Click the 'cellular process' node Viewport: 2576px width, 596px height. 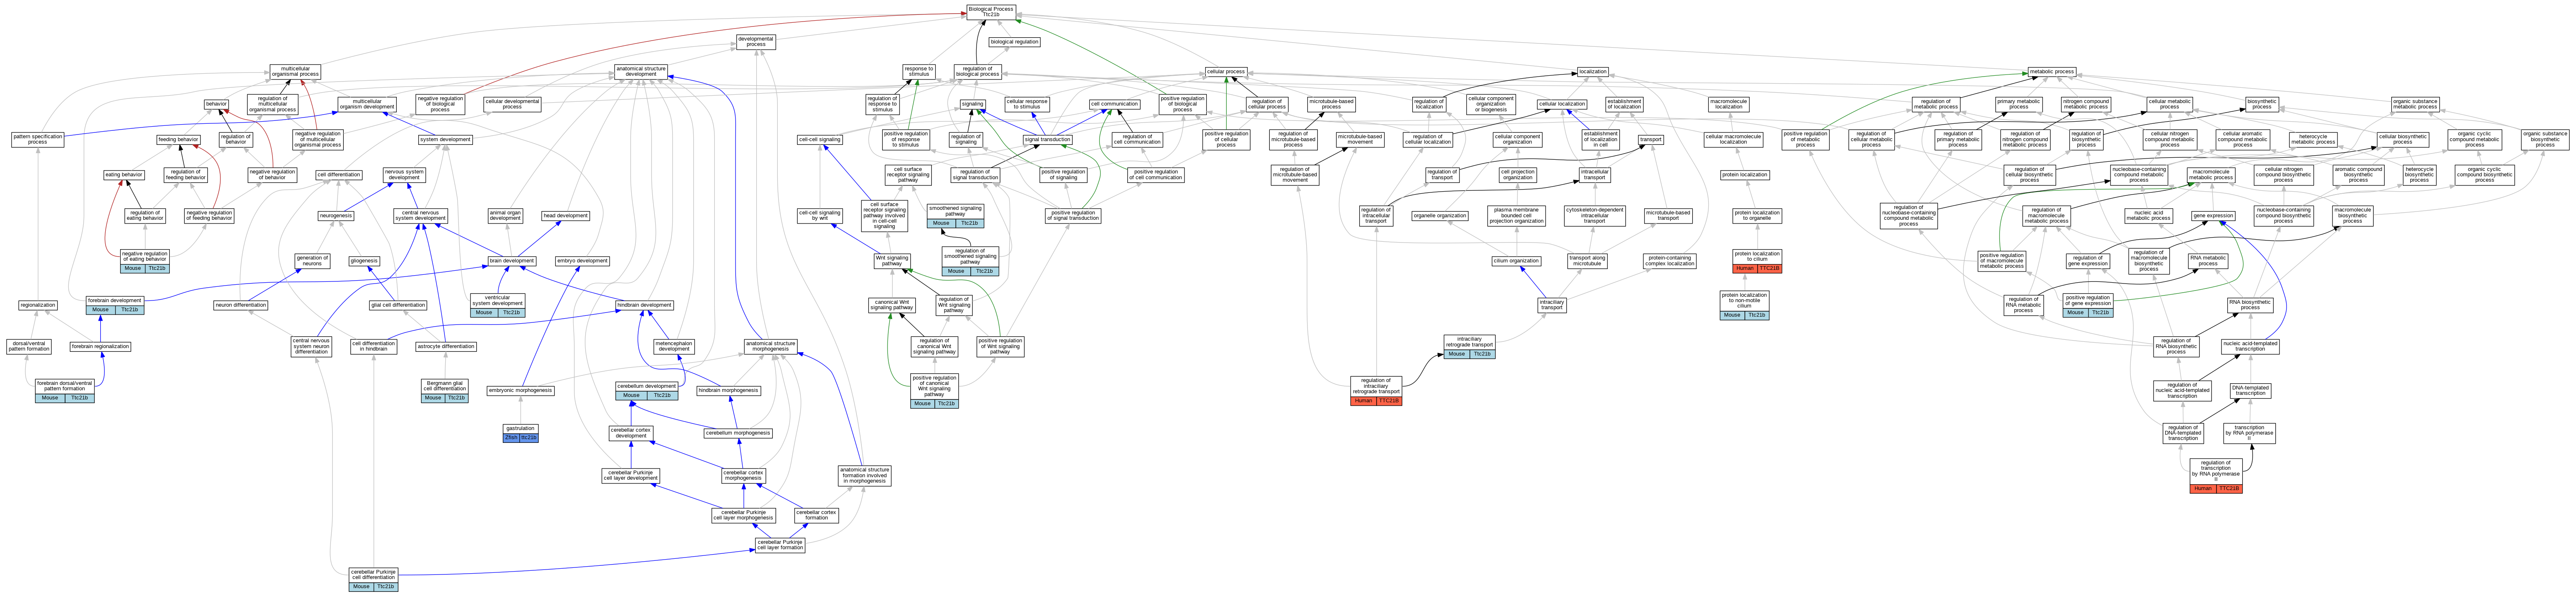(x=1226, y=72)
